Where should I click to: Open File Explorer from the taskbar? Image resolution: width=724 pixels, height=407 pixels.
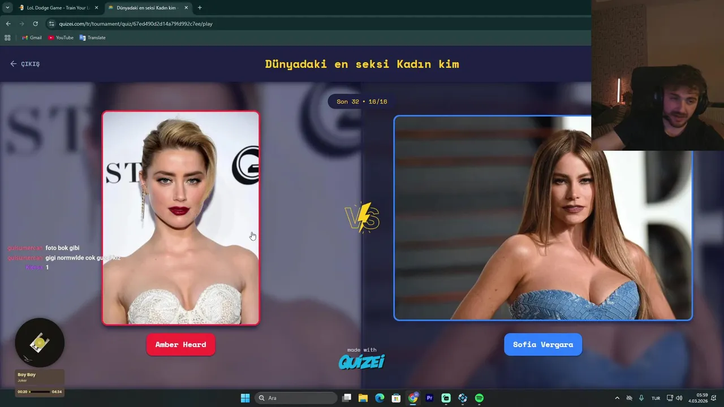363,398
